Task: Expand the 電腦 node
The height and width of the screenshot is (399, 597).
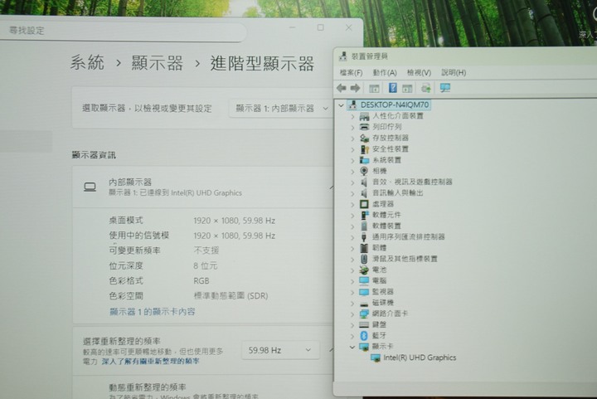Action: [x=352, y=281]
